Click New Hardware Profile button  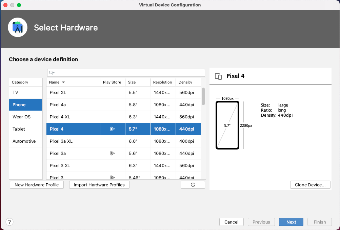click(37, 185)
